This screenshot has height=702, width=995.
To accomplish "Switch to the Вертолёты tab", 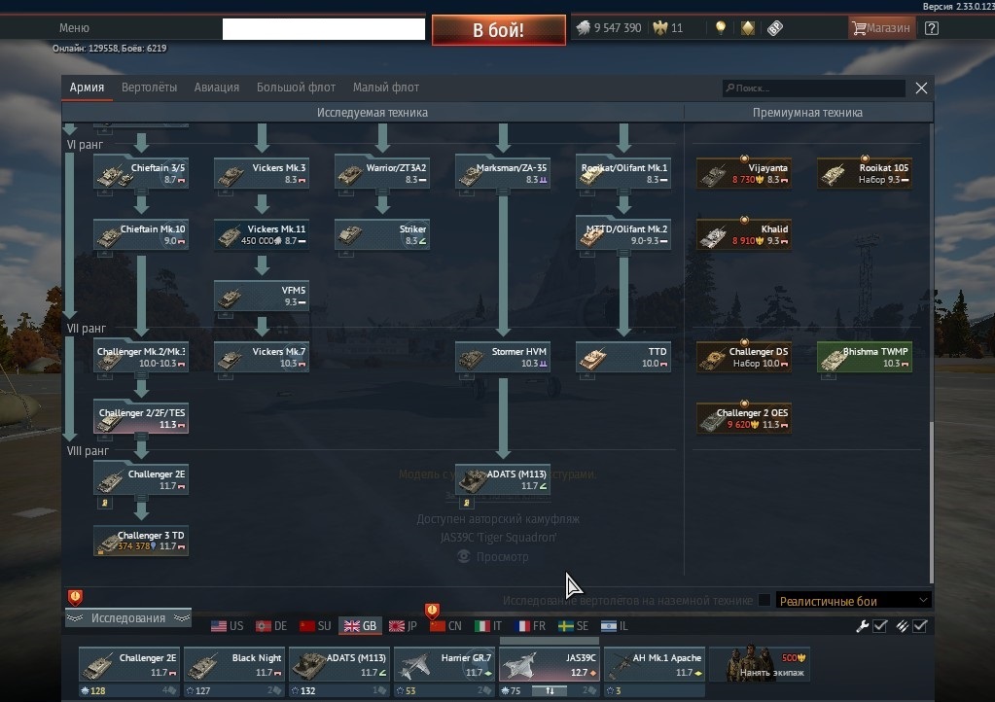I will pos(149,88).
